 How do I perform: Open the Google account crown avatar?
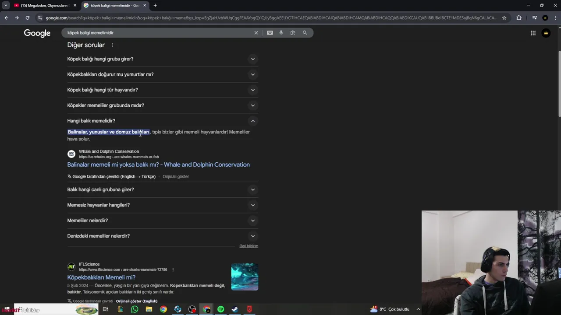tap(546, 33)
